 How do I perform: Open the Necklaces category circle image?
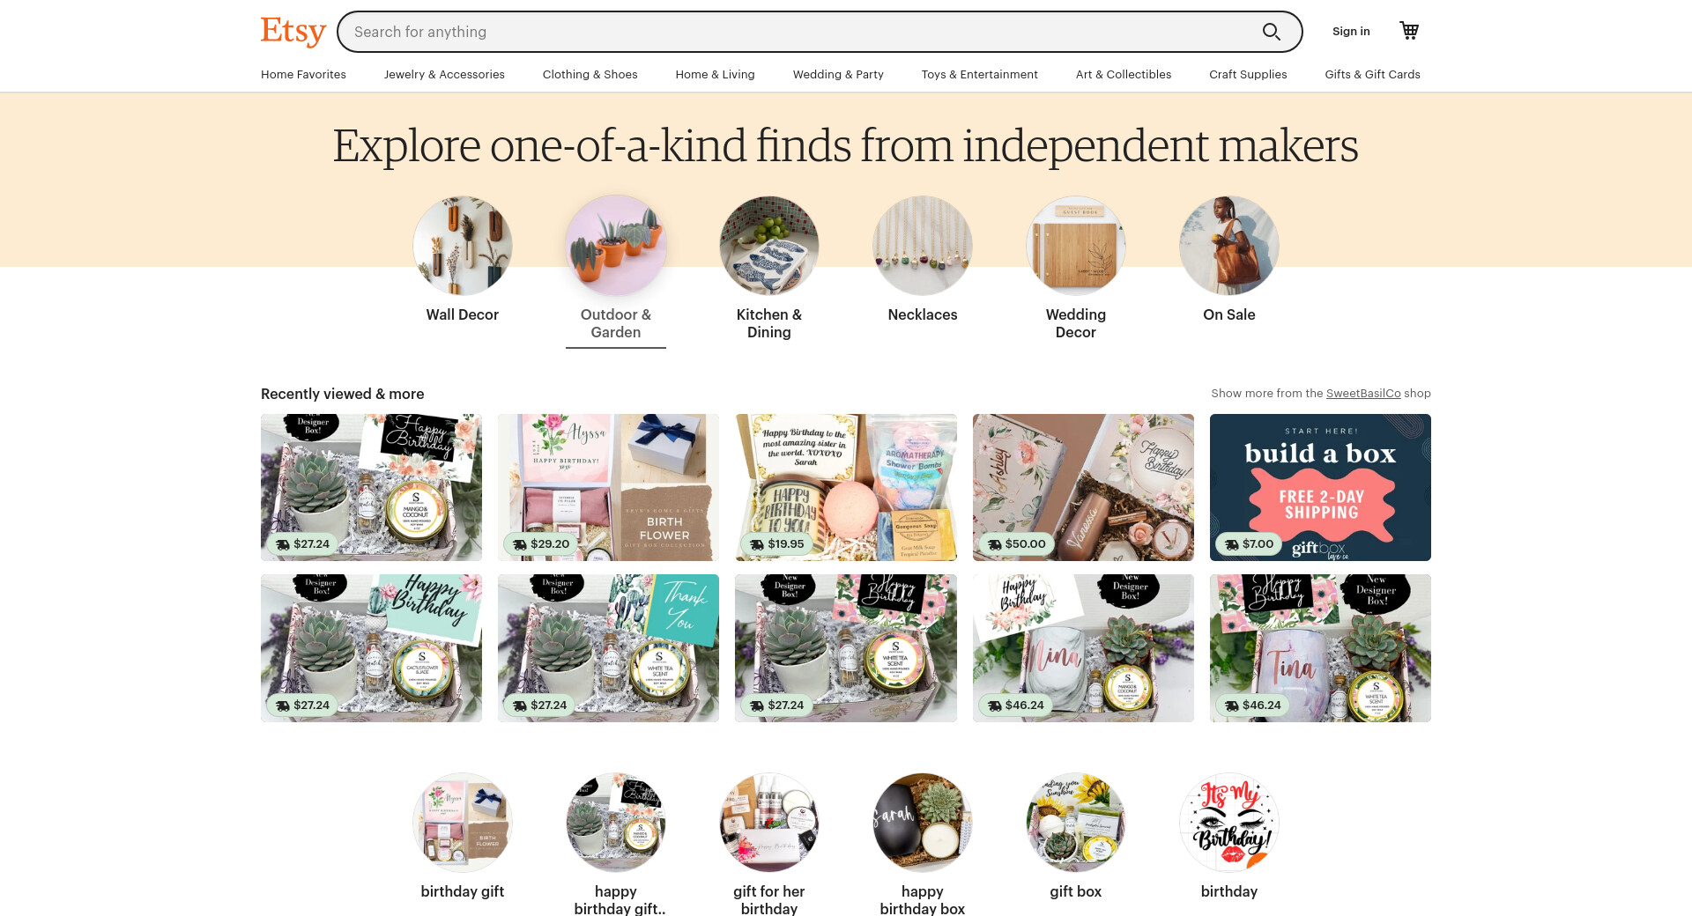(923, 246)
